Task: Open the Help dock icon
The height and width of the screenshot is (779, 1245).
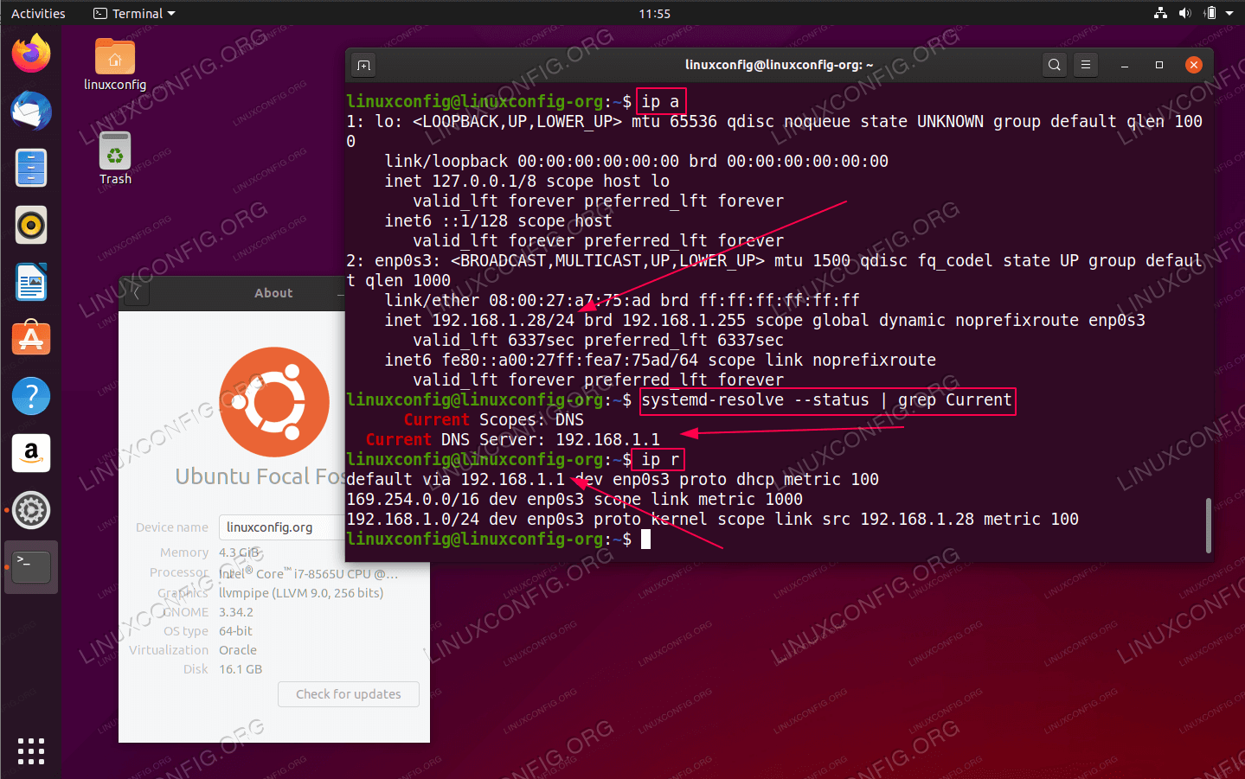Action: click(x=31, y=396)
